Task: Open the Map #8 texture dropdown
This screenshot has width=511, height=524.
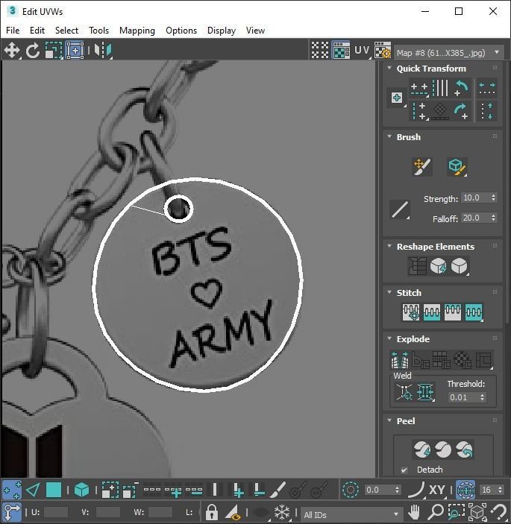Action: [449, 53]
